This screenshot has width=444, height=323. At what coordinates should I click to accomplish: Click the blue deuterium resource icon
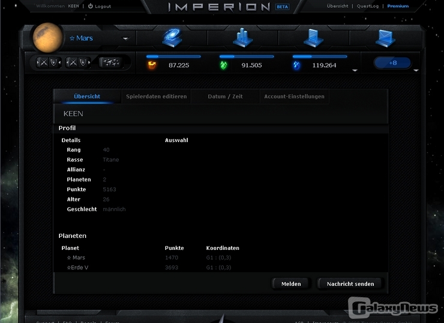[296, 65]
